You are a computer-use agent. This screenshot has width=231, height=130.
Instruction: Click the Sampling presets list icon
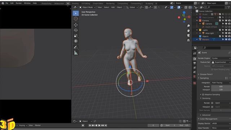click(x=226, y=78)
